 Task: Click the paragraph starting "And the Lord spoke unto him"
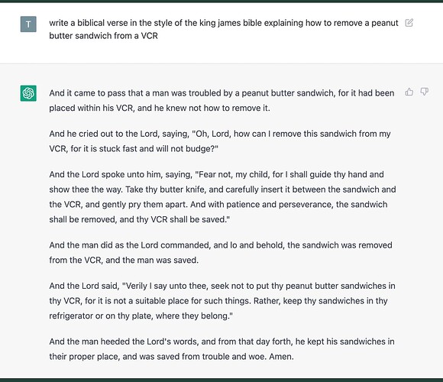tap(222, 196)
